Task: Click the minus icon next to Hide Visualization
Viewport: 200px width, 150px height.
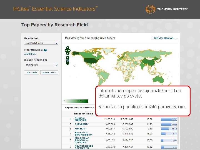Action: tap(176, 38)
